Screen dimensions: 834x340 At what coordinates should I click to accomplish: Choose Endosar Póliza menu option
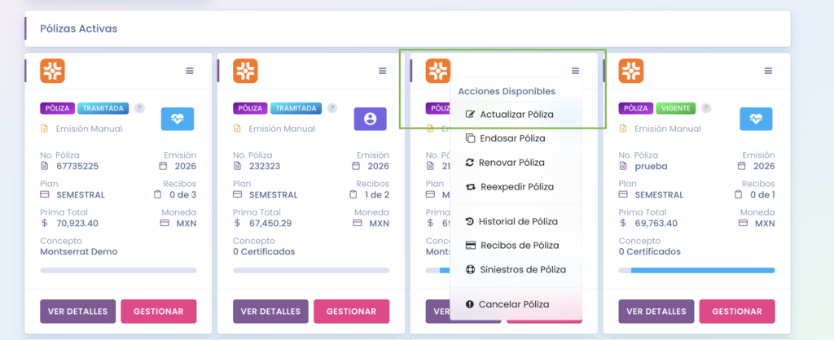[x=516, y=138]
